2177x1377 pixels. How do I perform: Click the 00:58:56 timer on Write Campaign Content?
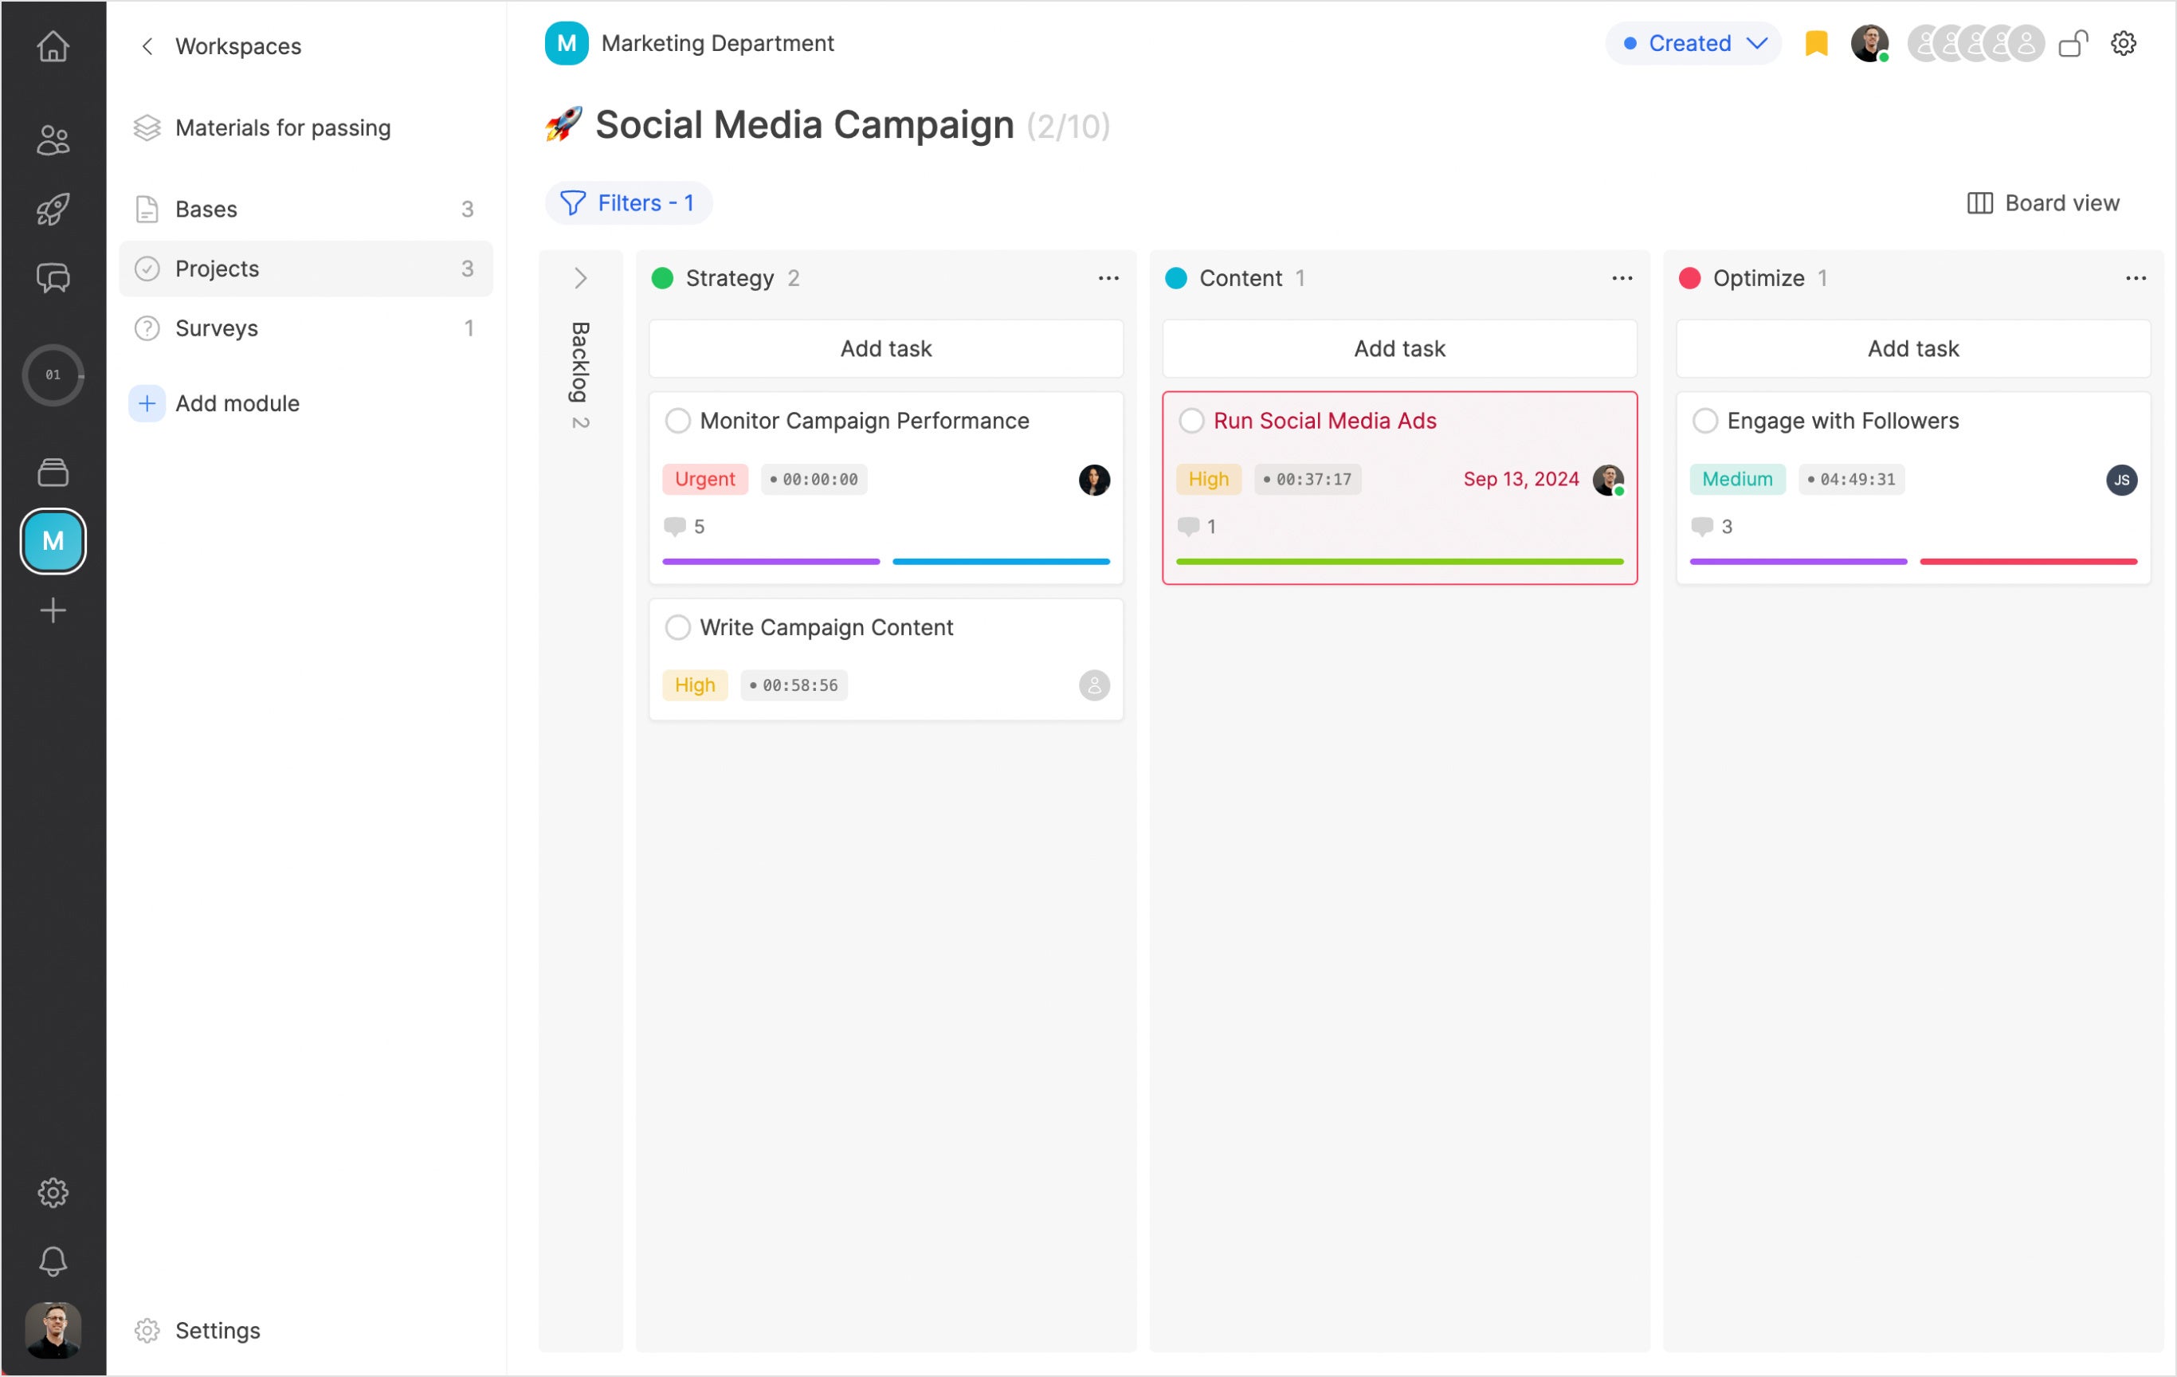tap(794, 685)
